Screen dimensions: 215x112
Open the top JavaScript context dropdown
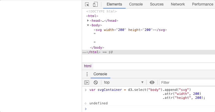coord(124,83)
